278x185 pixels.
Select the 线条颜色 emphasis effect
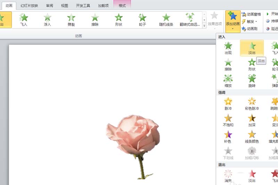(252, 136)
